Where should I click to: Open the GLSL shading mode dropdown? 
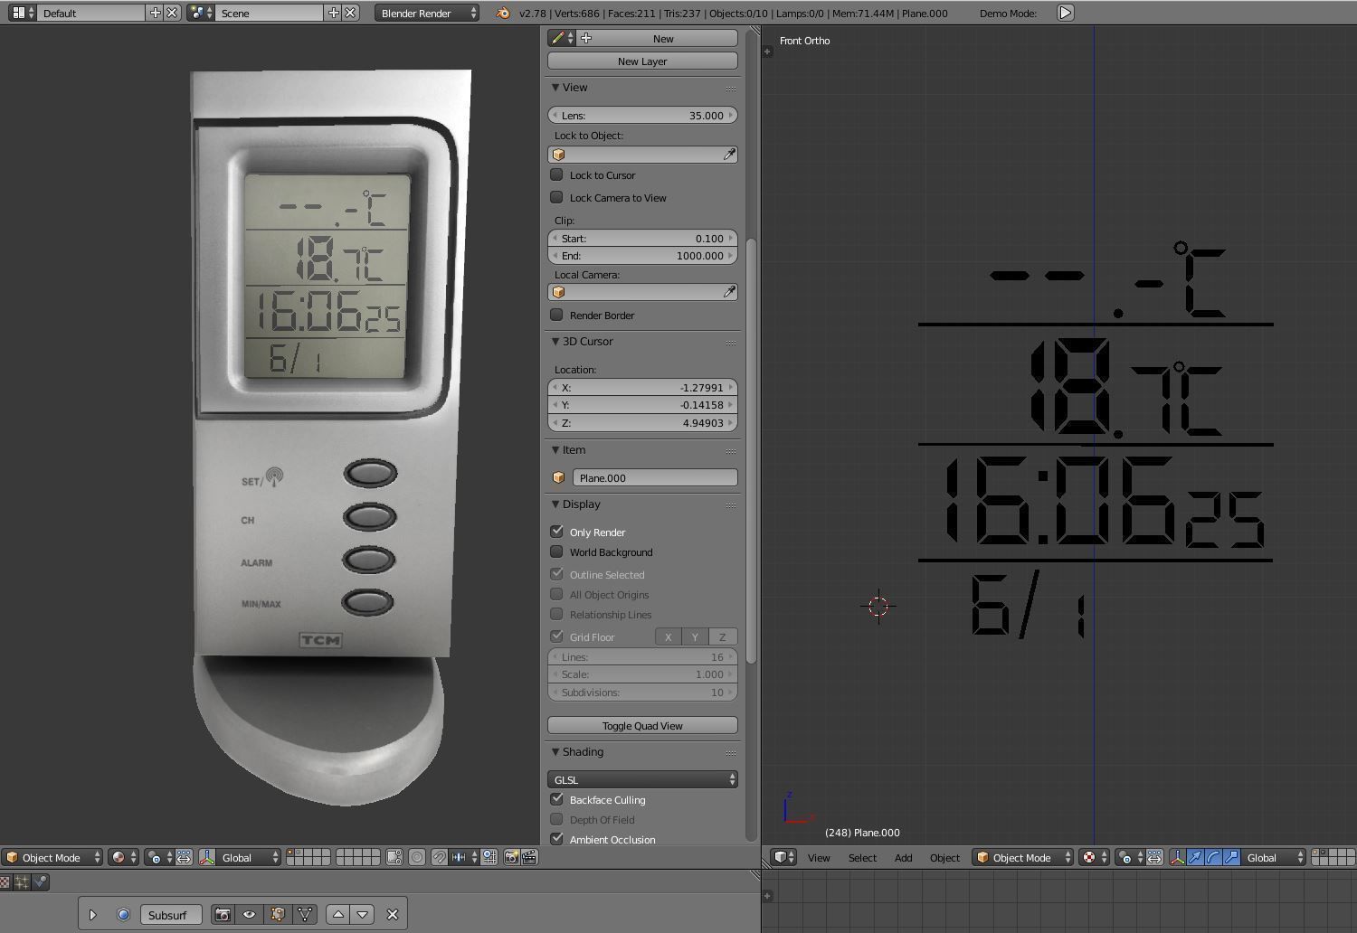[642, 779]
